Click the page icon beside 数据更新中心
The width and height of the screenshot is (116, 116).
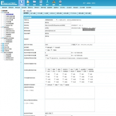[x=5, y=29]
